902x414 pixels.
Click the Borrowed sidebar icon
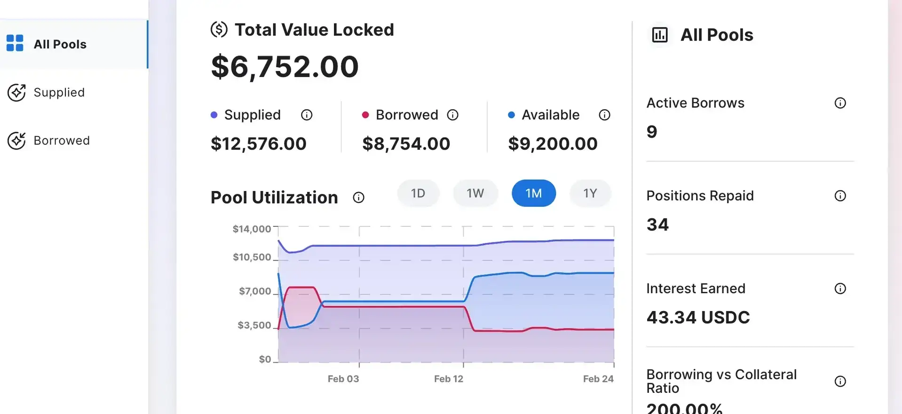(16, 140)
